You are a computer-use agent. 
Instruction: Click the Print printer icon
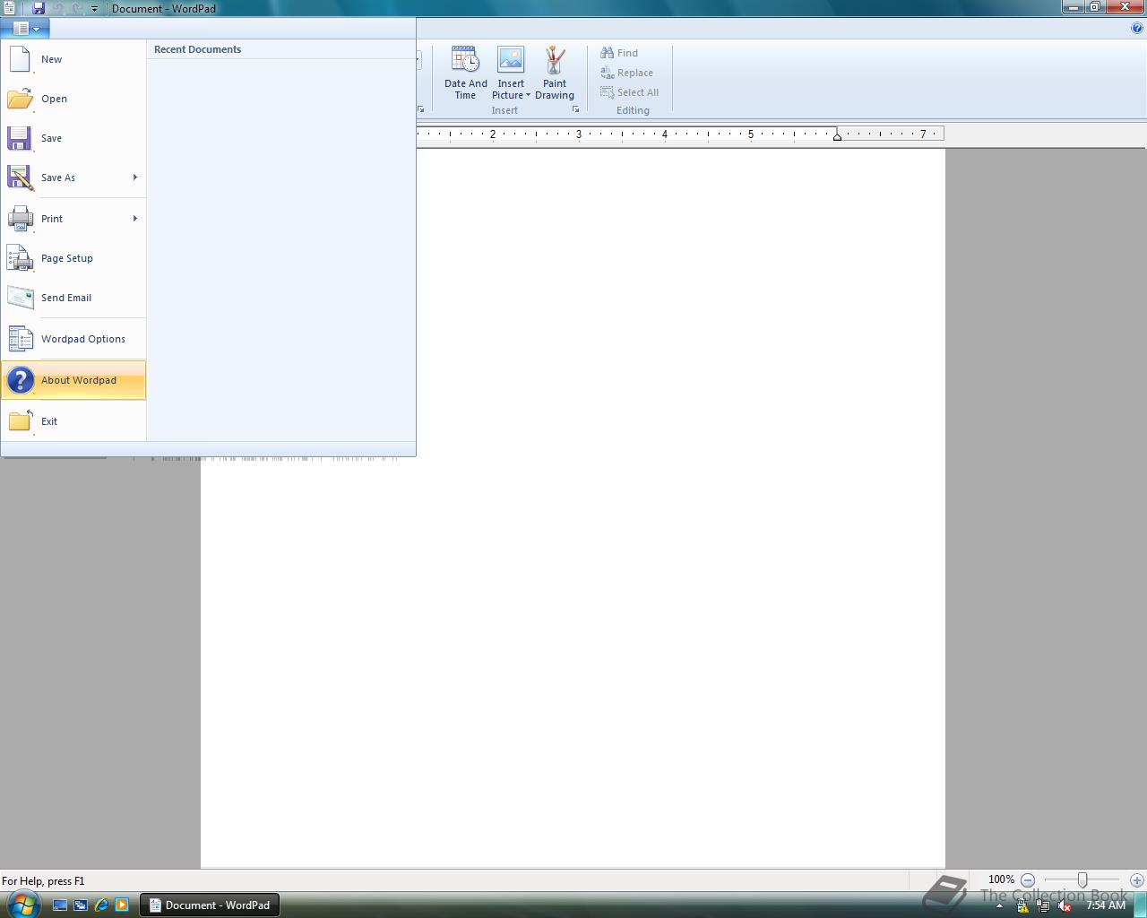click(x=20, y=219)
